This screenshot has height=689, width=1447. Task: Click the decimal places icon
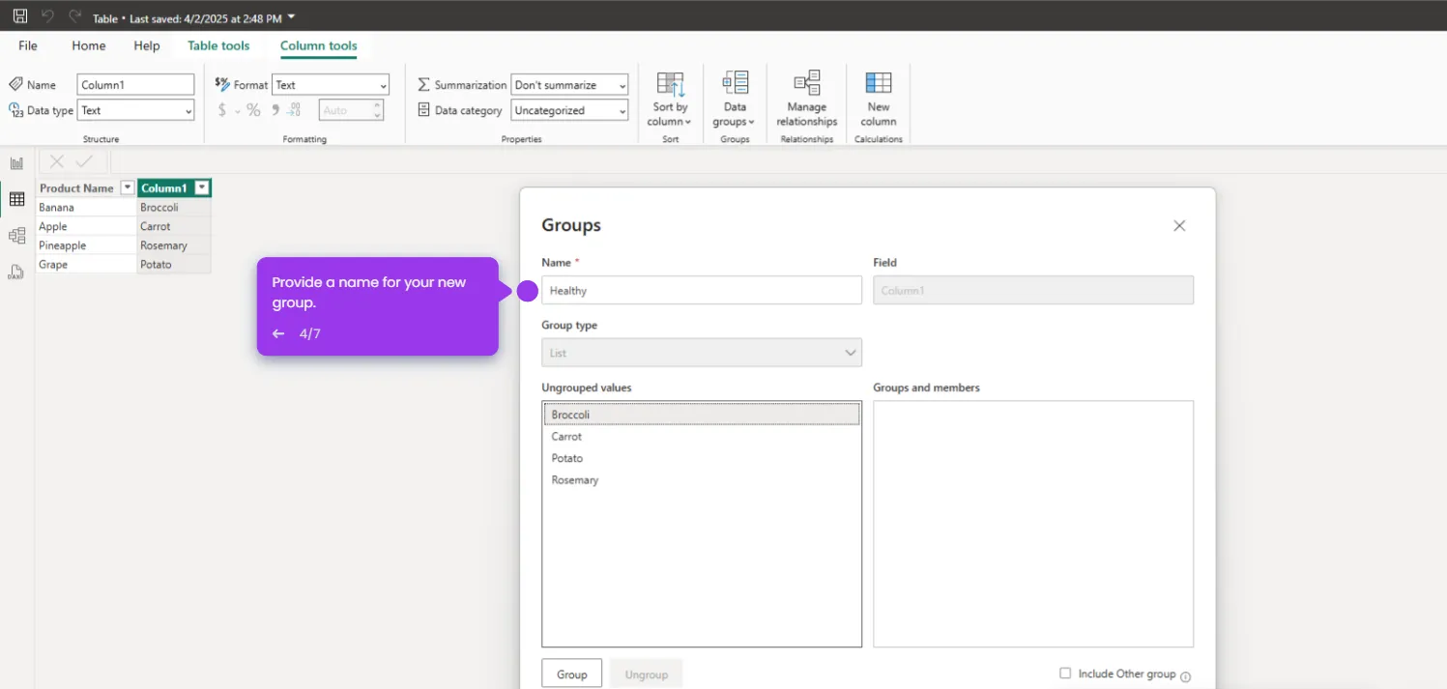294,110
